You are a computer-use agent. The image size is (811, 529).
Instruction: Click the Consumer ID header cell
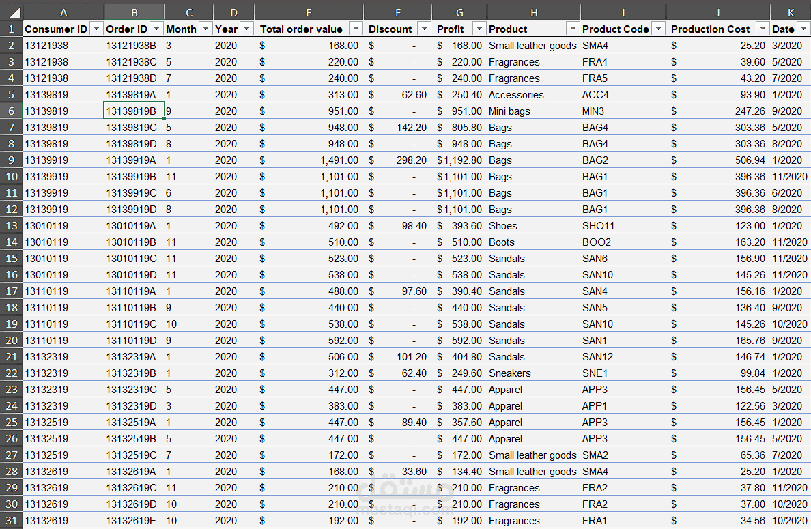point(63,29)
